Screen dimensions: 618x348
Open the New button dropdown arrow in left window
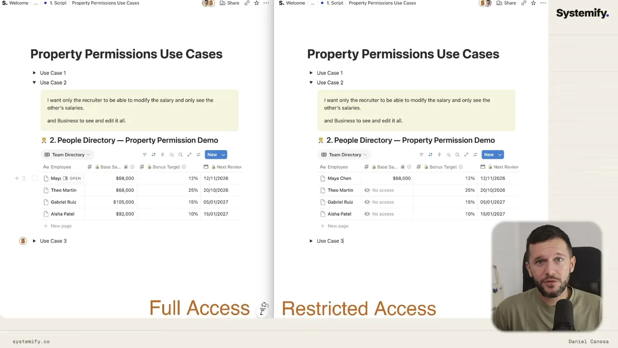pos(223,155)
